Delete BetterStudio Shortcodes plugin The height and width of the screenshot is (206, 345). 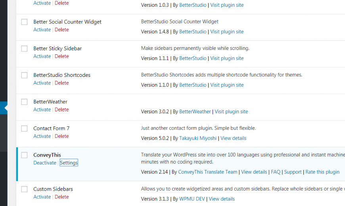pos(61,83)
